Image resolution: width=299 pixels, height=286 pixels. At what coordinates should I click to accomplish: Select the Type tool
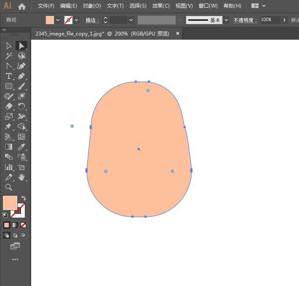8,76
